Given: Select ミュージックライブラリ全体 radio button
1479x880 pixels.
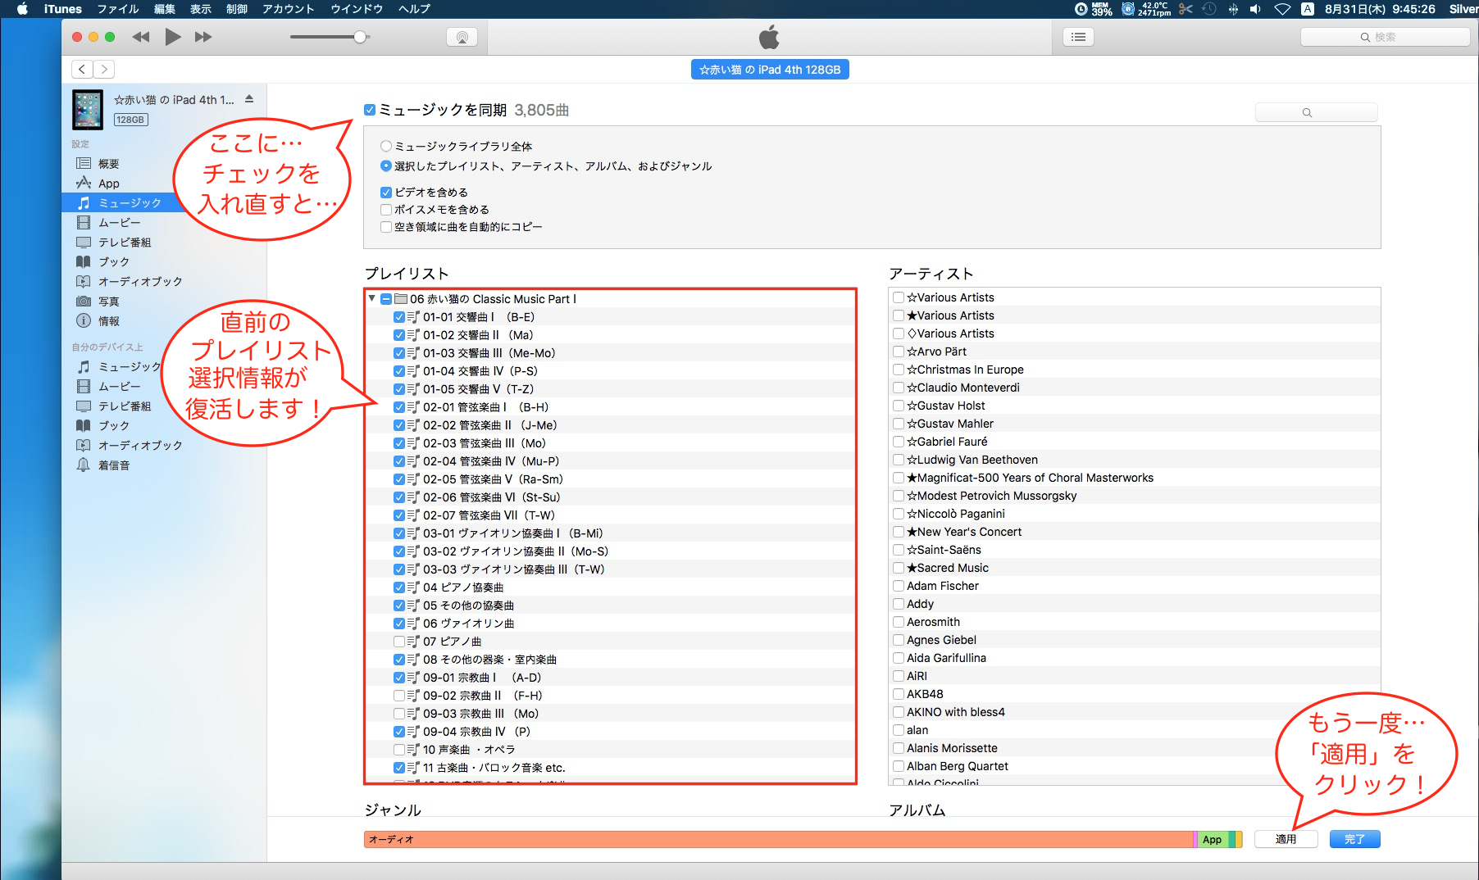Looking at the screenshot, I should point(386,147).
